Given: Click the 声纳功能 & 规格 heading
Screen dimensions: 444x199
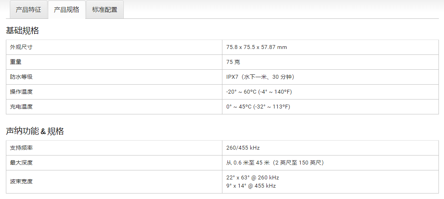Looking at the screenshot, I should (35, 131).
